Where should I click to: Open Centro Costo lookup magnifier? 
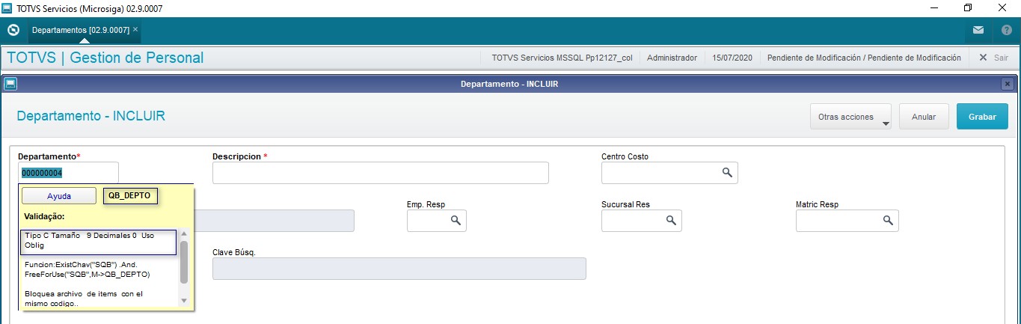pos(726,172)
